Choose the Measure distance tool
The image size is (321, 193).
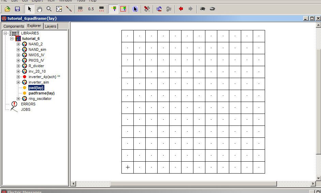pyautogui.click(x=69, y=9)
